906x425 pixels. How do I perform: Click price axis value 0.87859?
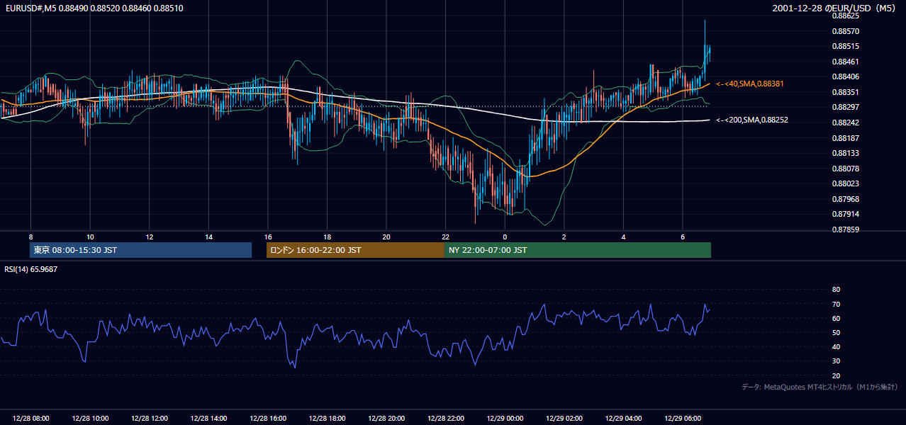coord(845,229)
